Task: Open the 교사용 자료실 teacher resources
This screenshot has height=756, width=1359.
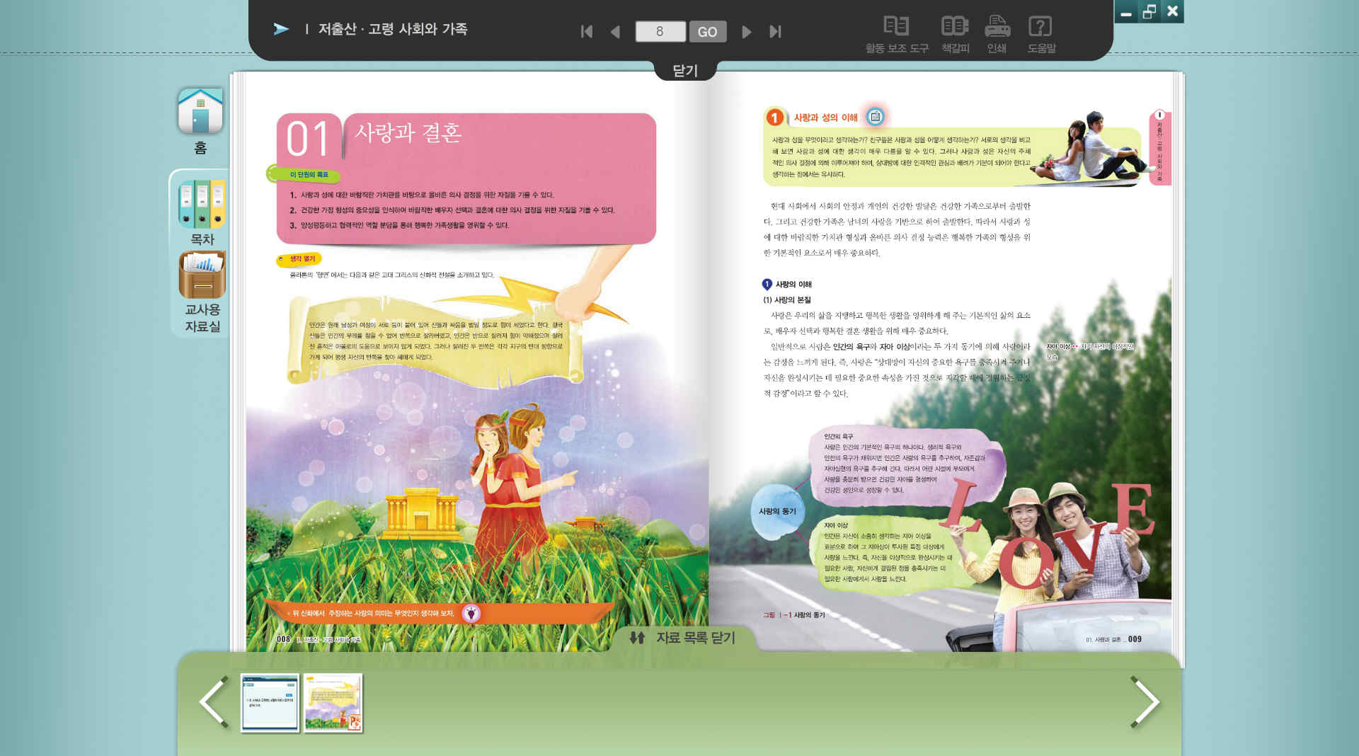Action: coord(202,292)
